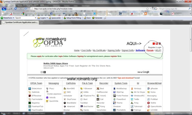
Task: Click the PowerBoot app icon
Action: (114, 99)
